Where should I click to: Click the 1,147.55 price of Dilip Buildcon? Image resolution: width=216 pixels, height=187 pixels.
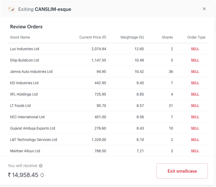99,60
